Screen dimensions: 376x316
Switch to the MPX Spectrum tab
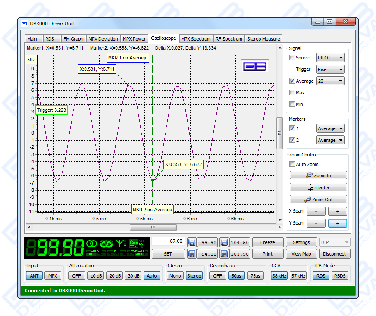[x=196, y=39]
